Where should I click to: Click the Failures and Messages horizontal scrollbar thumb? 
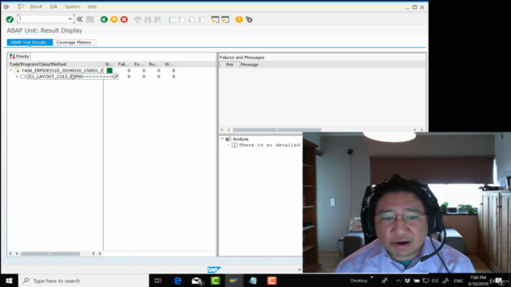pyautogui.click(x=277, y=130)
